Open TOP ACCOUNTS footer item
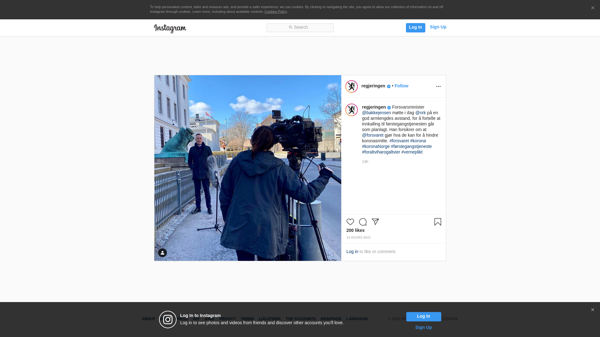This screenshot has width=600, height=337. pyautogui.click(x=300, y=319)
